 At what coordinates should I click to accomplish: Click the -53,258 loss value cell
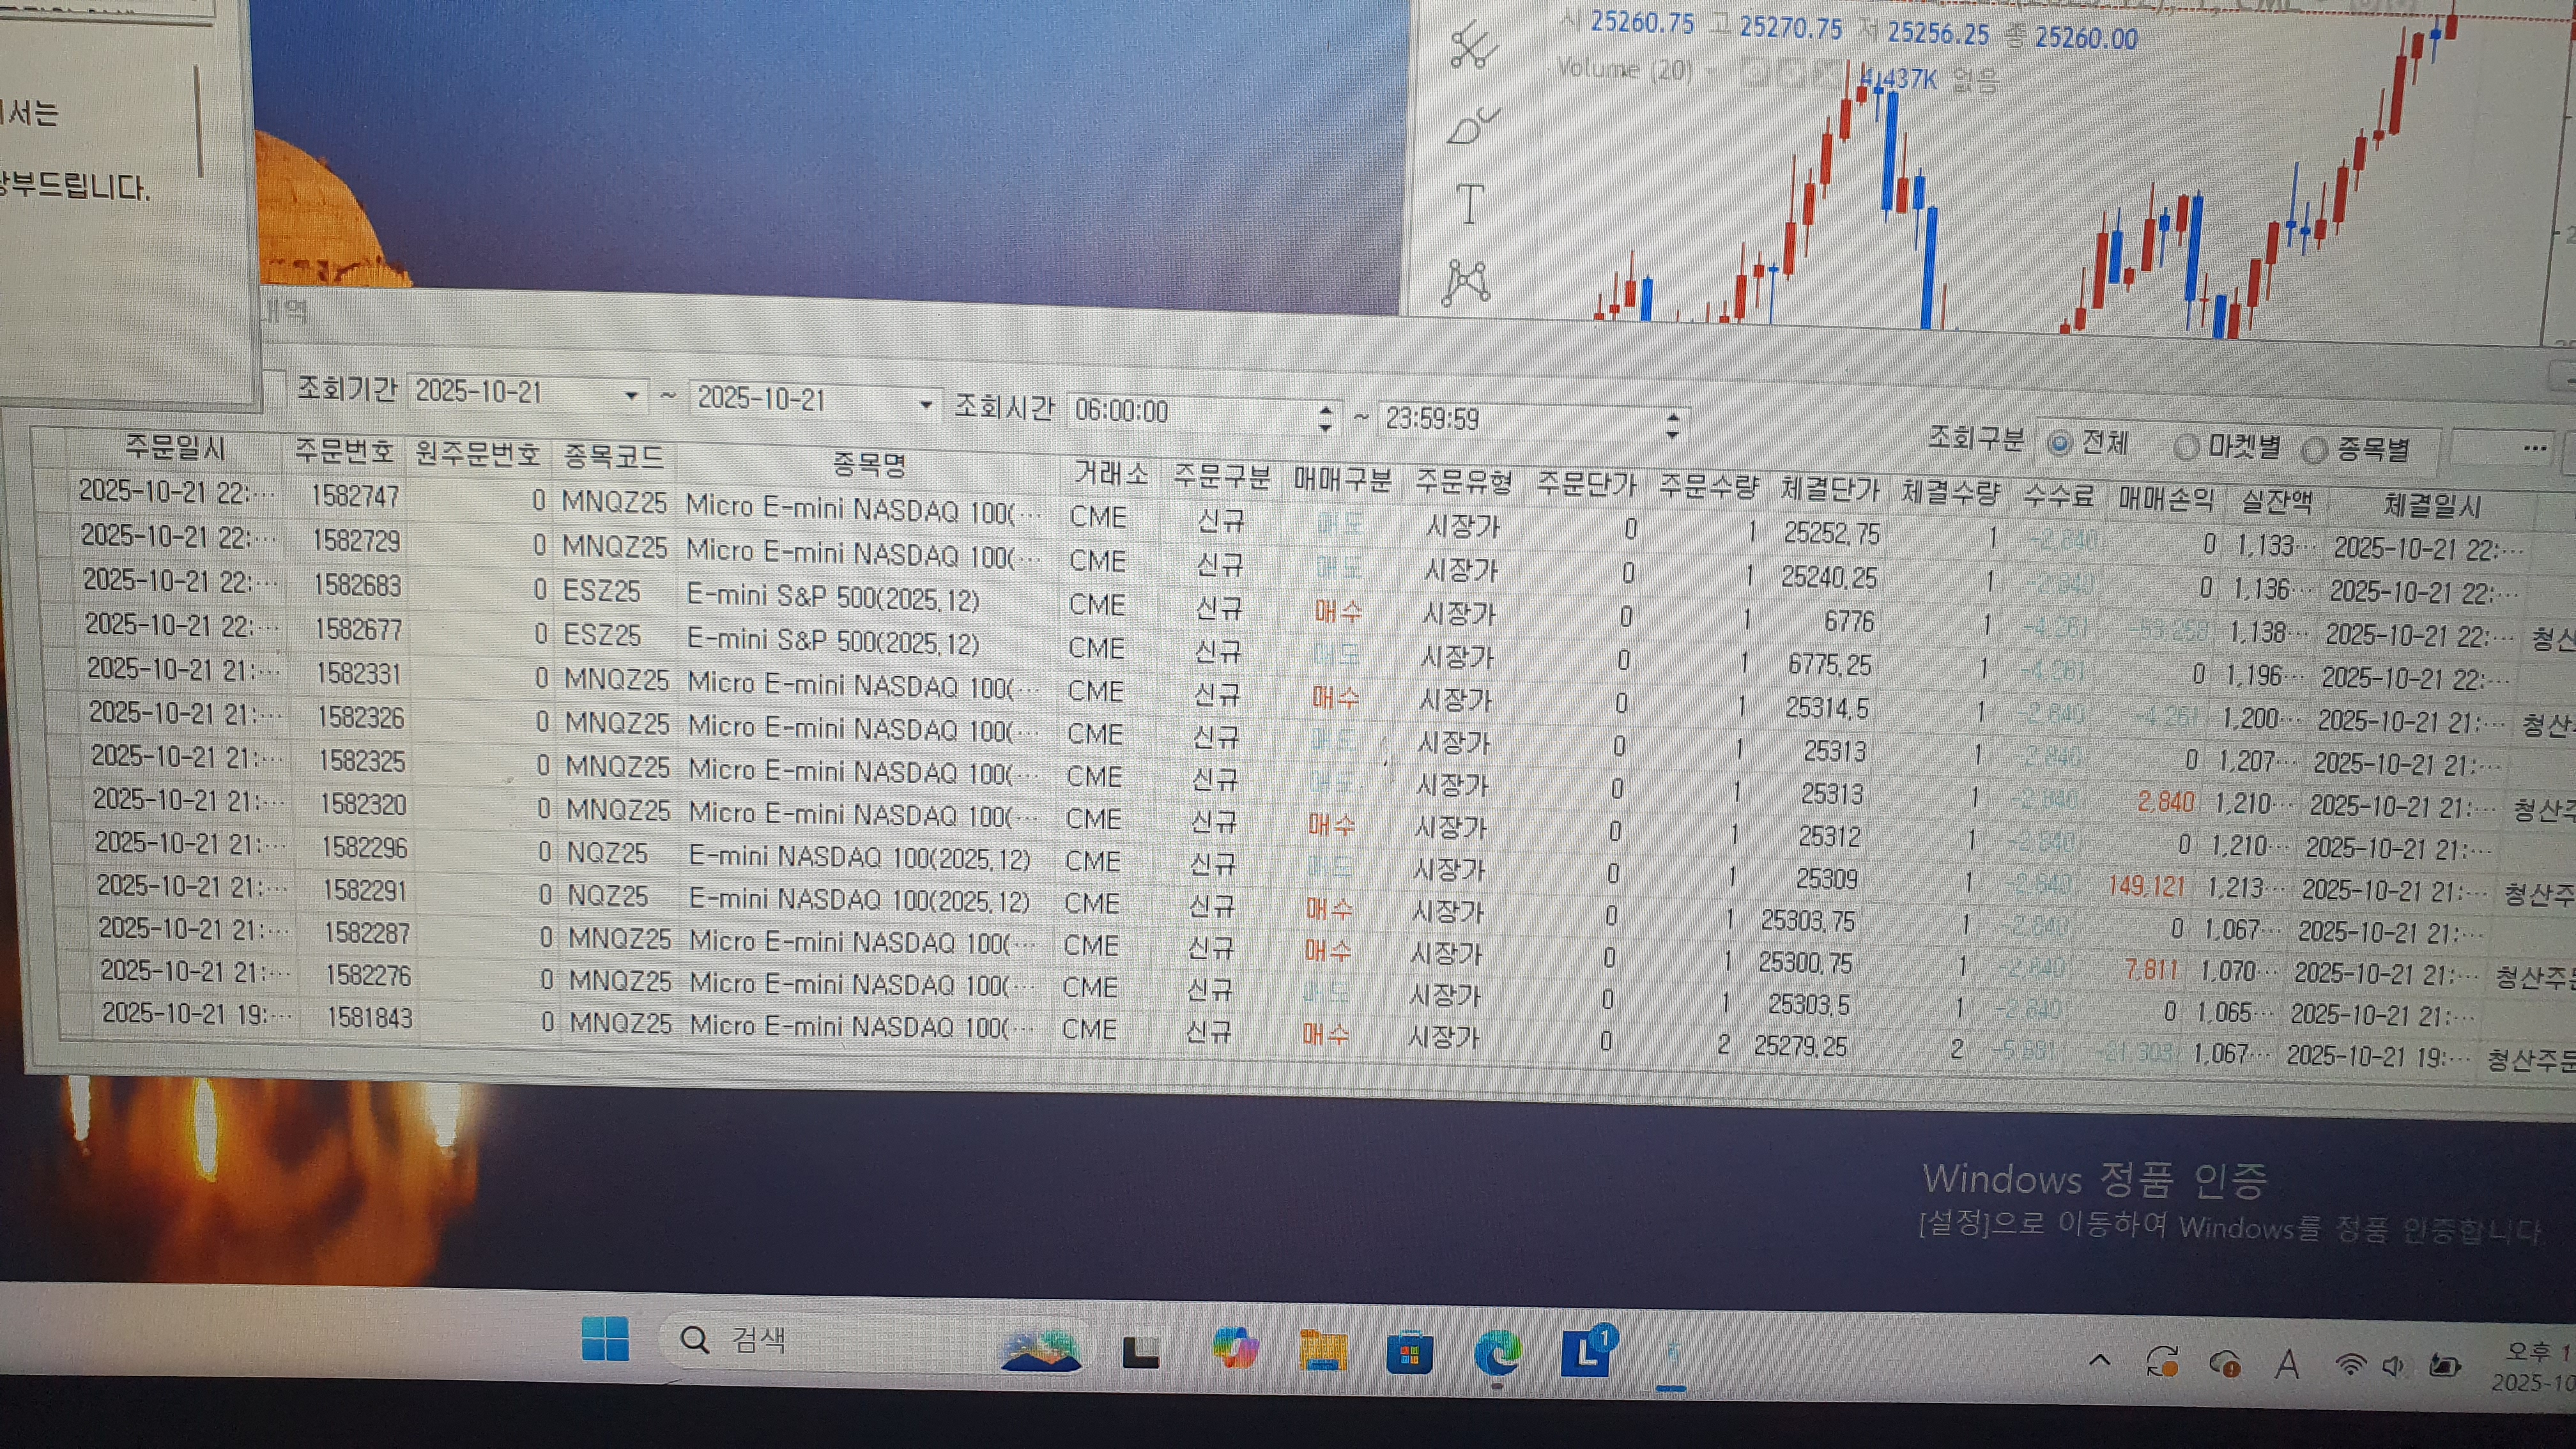(2167, 631)
